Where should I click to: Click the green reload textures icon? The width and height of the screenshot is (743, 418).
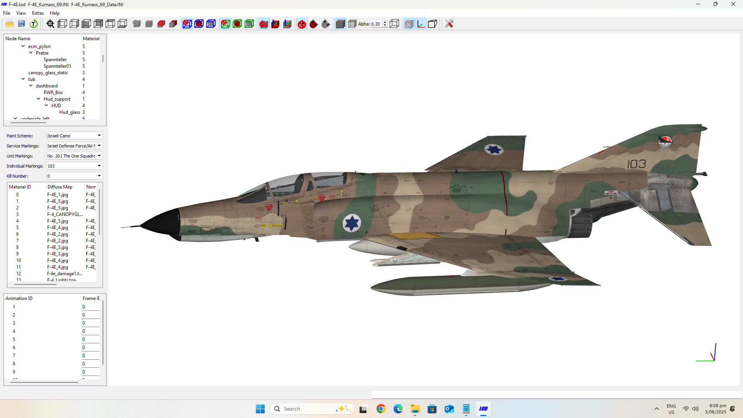click(x=34, y=24)
